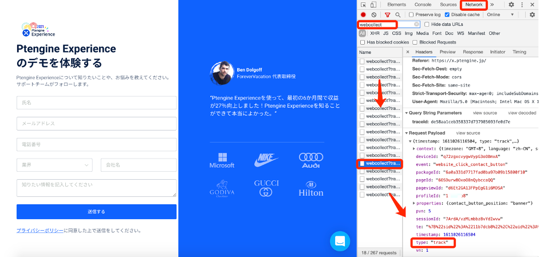Image resolution: width=539 pixels, height=257 pixels.
Task: Click the 送信する submit button
Action: pos(97,212)
